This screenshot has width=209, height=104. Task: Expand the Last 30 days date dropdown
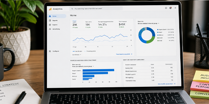coord(77,55)
